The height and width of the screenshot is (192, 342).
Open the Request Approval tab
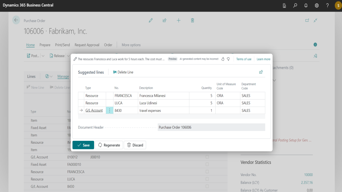pyautogui.click(x=87, y=45)
